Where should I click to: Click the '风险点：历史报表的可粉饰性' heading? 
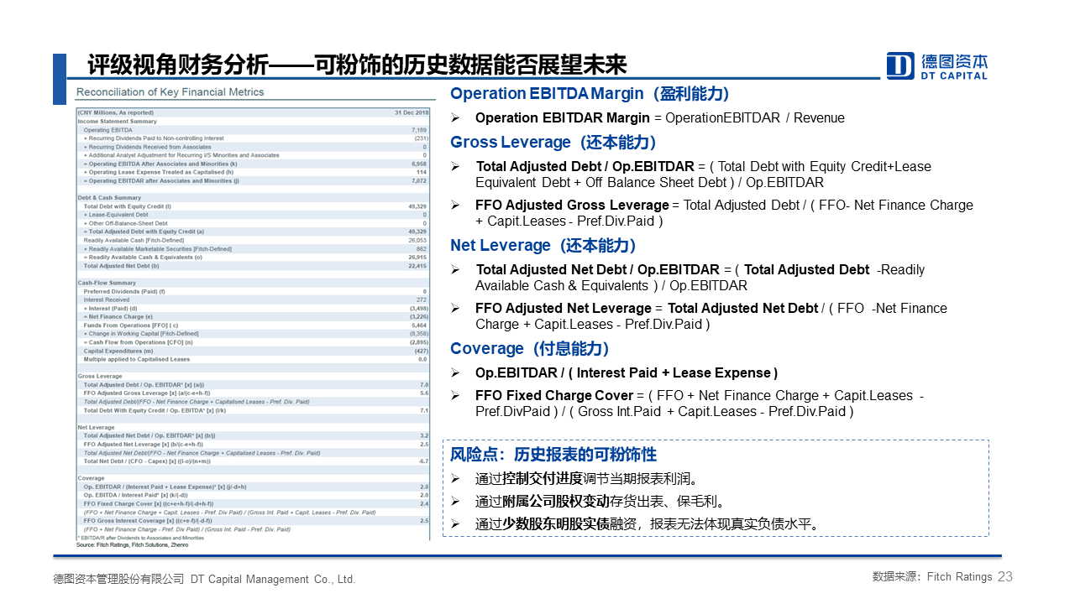coord(553,455)
